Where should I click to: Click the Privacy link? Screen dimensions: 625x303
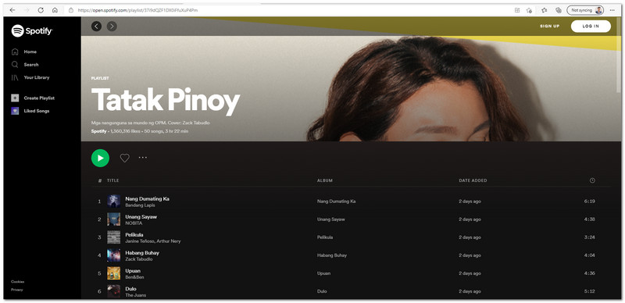click(16, 290)
